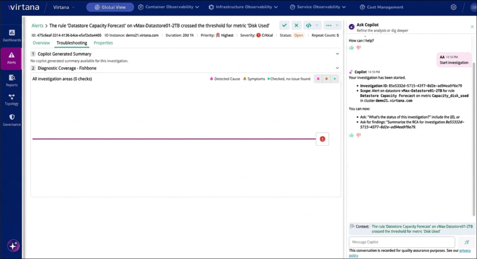
Task: Click the code brackets action button
Action: pyautogui.click(x=308, y=26)
